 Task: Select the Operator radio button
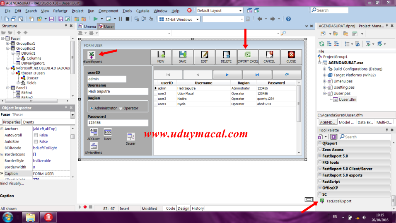(x=121, y=108)
